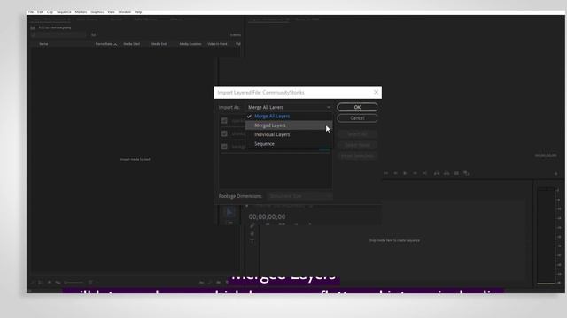Open the Sequence menu
Viewport: 567px width, 318px height.
pyautogui.click(x=64, y=12)
